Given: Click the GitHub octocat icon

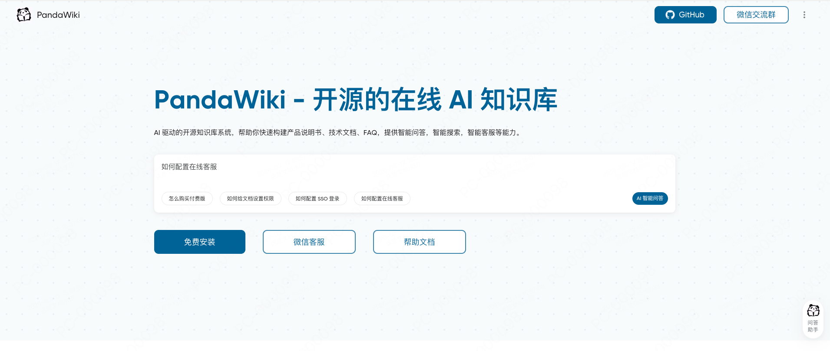Looking at the screenshot, I should click(670, 15).
